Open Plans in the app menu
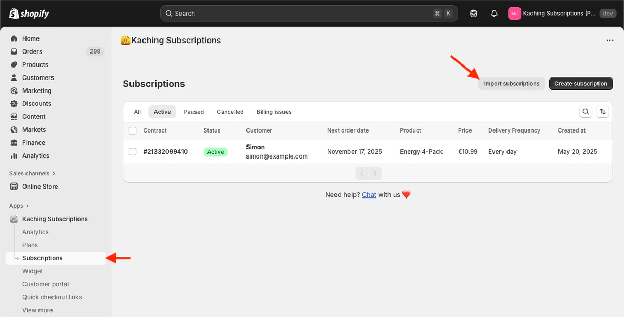Screen dimensions: 624x317 click(x=30, y=245)
